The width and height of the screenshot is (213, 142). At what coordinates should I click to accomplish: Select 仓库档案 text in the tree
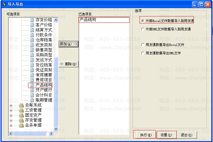coord(44,40)
